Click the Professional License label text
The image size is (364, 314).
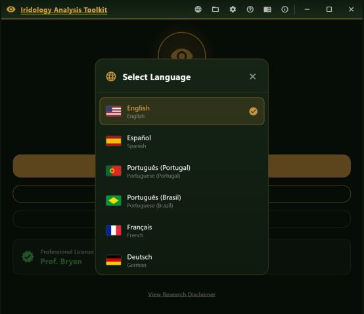(67, 252)
